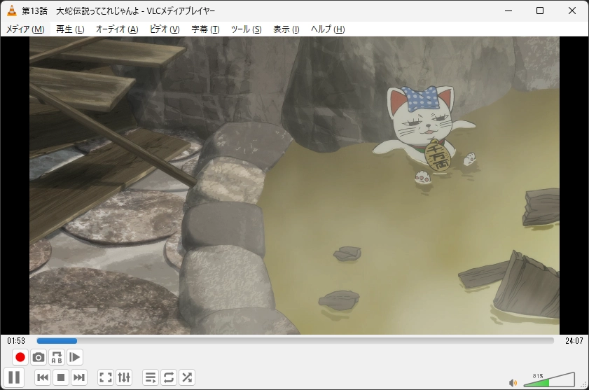This screenshot has height=390, width=589.
Task: Mute audio using the speaker icon
Action: pos(513,382)
